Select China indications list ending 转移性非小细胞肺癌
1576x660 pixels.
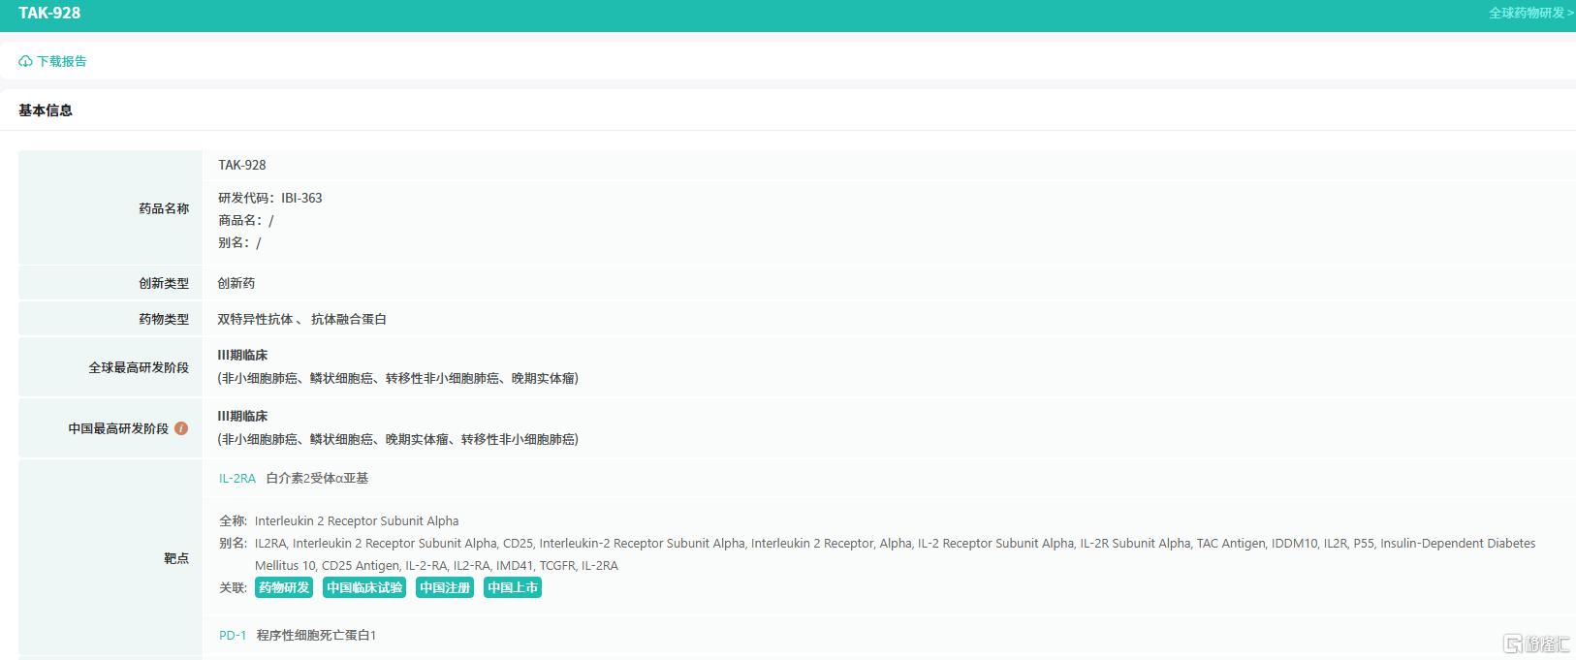point(398,439)
